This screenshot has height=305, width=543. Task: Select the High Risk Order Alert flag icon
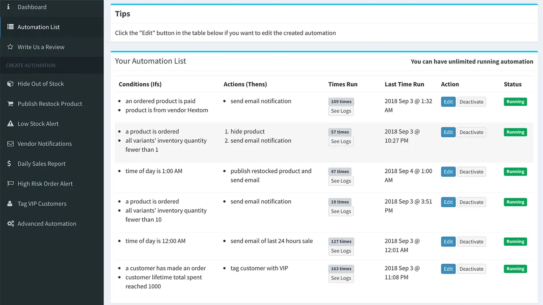click(x=10, y=183)
